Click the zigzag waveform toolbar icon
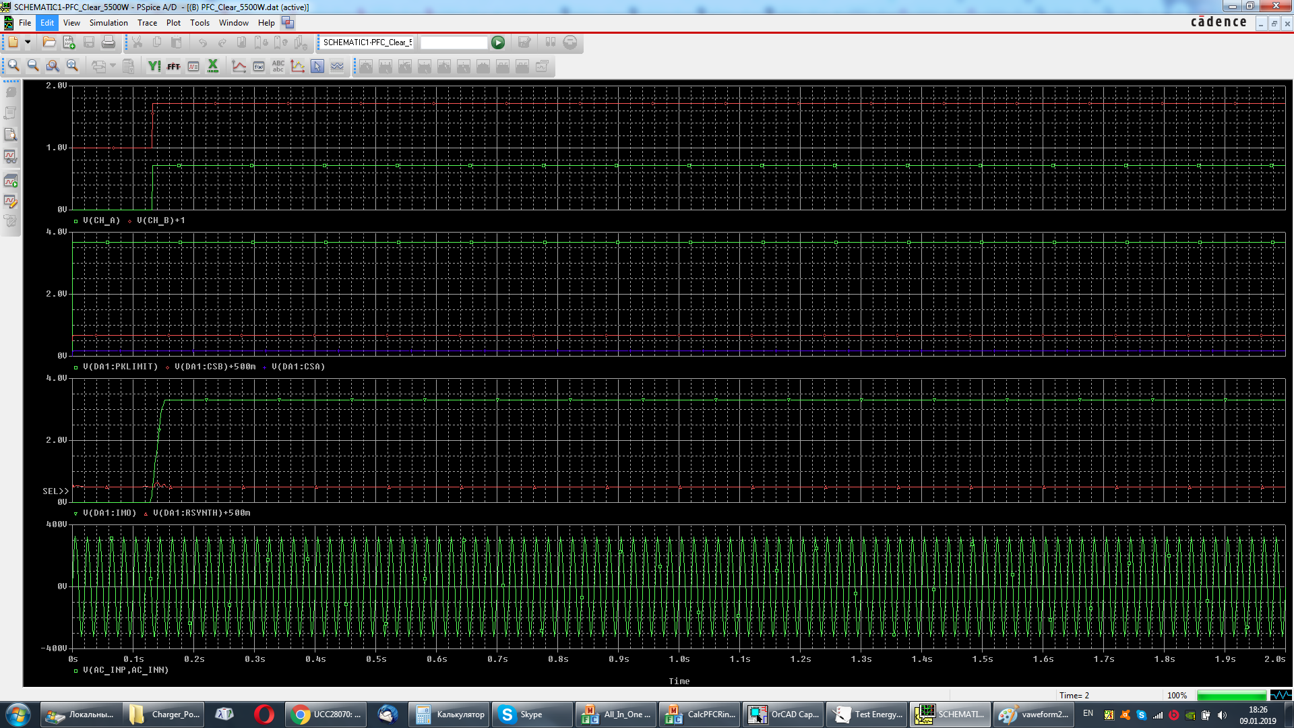1294x728 pixels. pyautogui.click(x=337, y=66)
